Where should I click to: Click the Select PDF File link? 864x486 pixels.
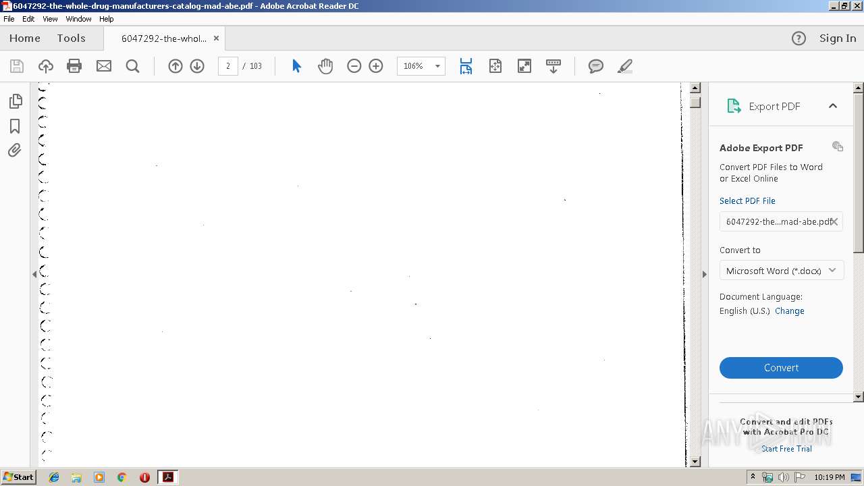coord(747,200)
